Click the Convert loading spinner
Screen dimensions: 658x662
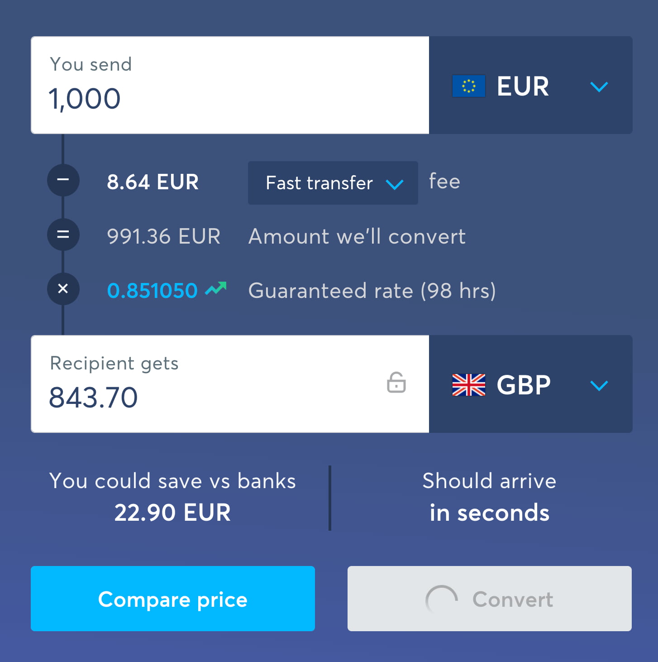coord(441,599)
